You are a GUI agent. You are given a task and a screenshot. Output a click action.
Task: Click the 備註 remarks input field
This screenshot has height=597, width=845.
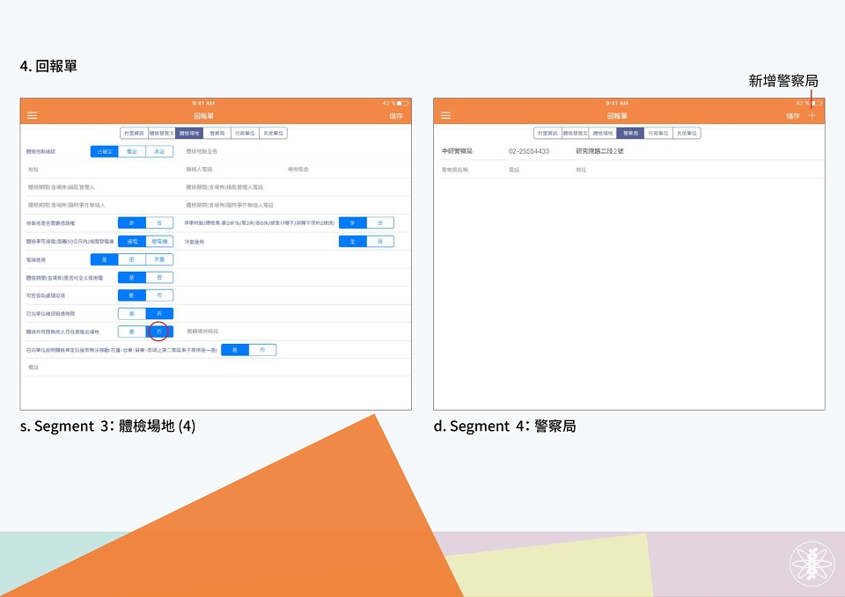point(217,368)
